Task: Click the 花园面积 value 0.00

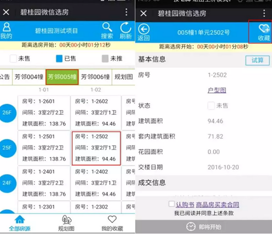Action: (214, 152)
